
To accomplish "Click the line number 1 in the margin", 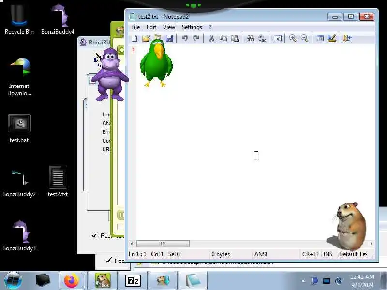I will click(x=134, y=50).
